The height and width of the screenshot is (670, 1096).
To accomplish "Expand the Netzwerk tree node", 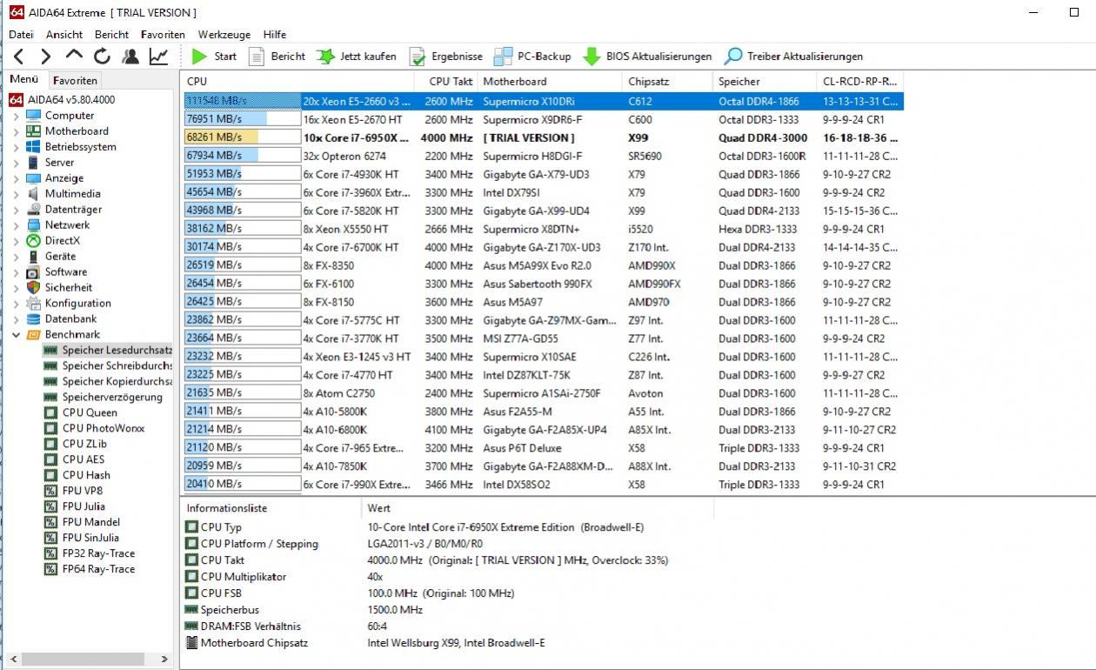I will tap(17, 225).
